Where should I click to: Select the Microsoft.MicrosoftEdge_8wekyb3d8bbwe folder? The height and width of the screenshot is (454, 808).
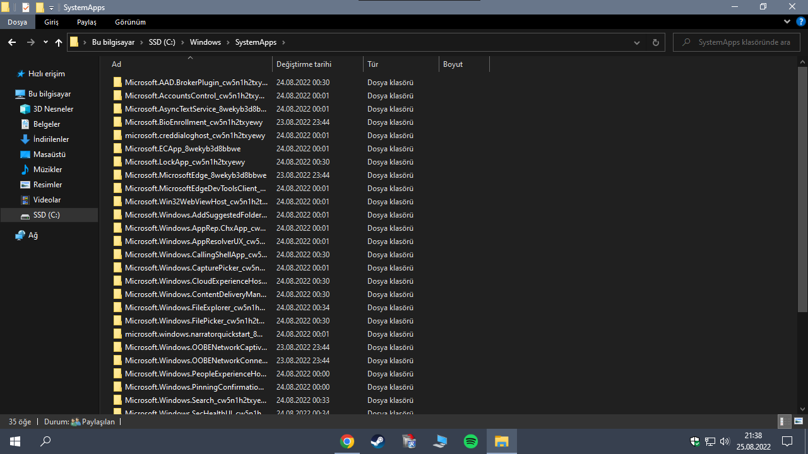coord(196,175)
